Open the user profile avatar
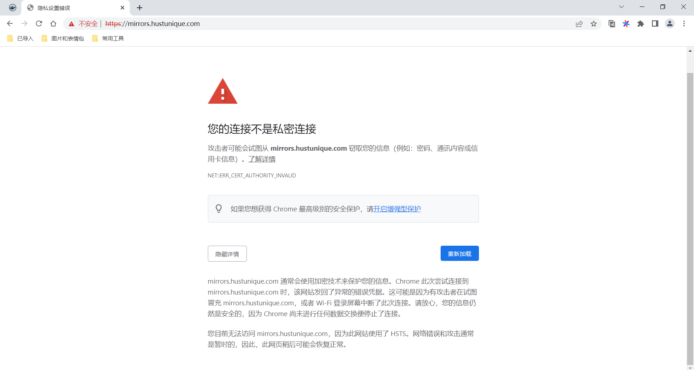Viewport: 694px width, 370px height. point(670,23)
